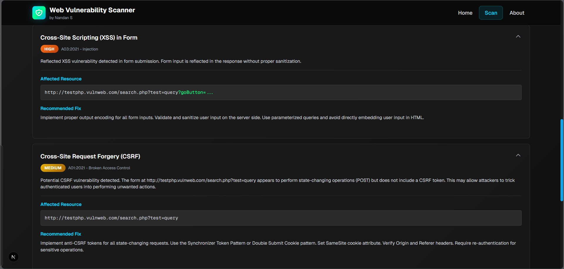Click the orange HIGH severity badge

(x=49, y=49)
